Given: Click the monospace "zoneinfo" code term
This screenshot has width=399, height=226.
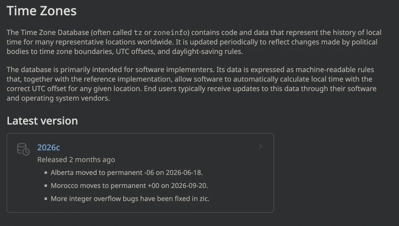Looking at the screenshot, I should click(x=170, y=33).
